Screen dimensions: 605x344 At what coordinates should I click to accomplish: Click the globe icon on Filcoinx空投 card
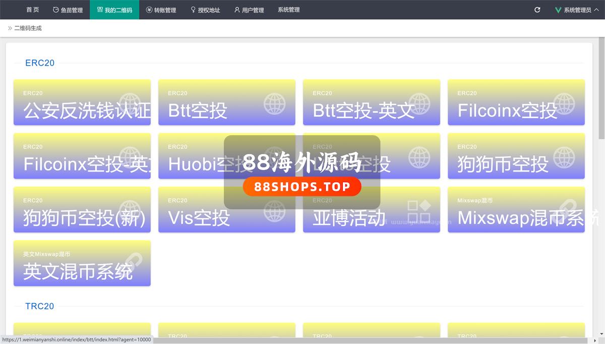(564, 103)
